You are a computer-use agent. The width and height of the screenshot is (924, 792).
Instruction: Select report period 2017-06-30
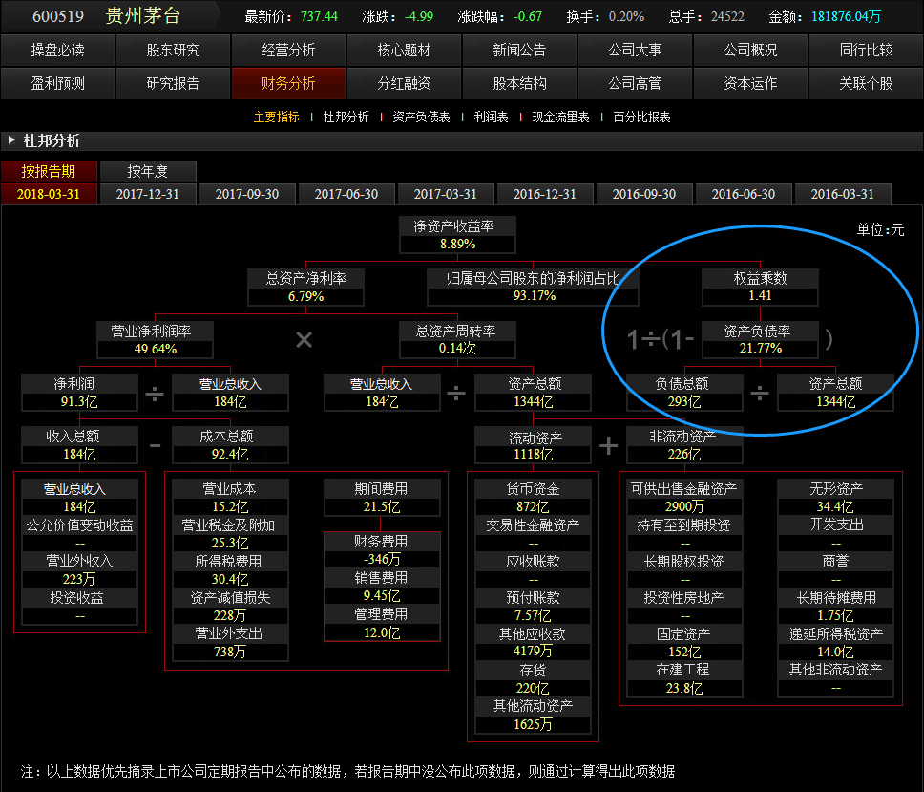346,194
